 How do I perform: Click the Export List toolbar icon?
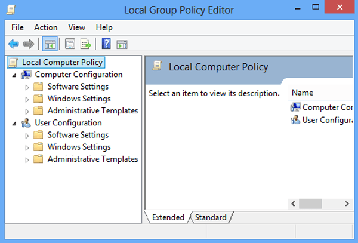(85, 44)
